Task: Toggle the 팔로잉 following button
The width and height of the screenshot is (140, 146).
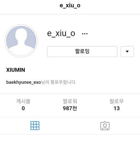Action: (82, 52)
